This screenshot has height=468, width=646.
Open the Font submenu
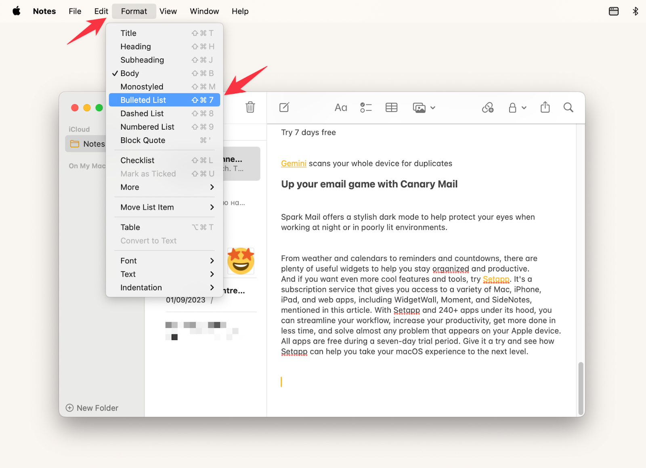pyautogui.click(x=128, y=260)
